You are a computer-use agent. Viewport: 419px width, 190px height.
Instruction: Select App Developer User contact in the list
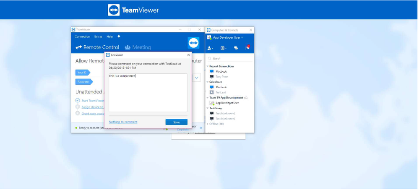[227, 103]
